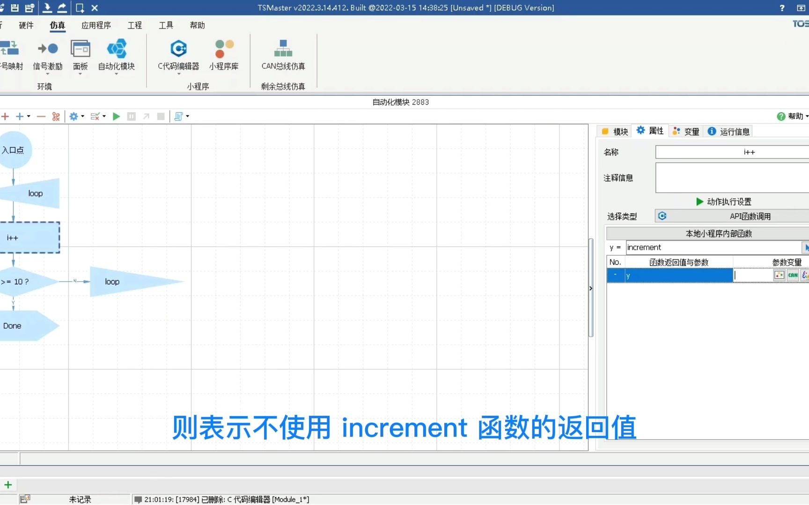809x505 pixels.
Task: Click the 参数变量 edit cell
Action: (753, 275)
